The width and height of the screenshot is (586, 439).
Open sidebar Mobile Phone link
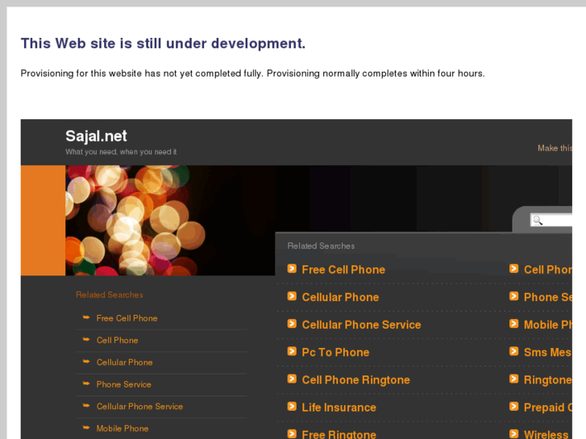123,429
